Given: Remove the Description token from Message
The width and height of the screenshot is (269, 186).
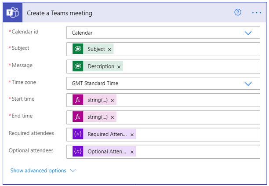Looking at the screenshot, I should (x=119, y=67).
